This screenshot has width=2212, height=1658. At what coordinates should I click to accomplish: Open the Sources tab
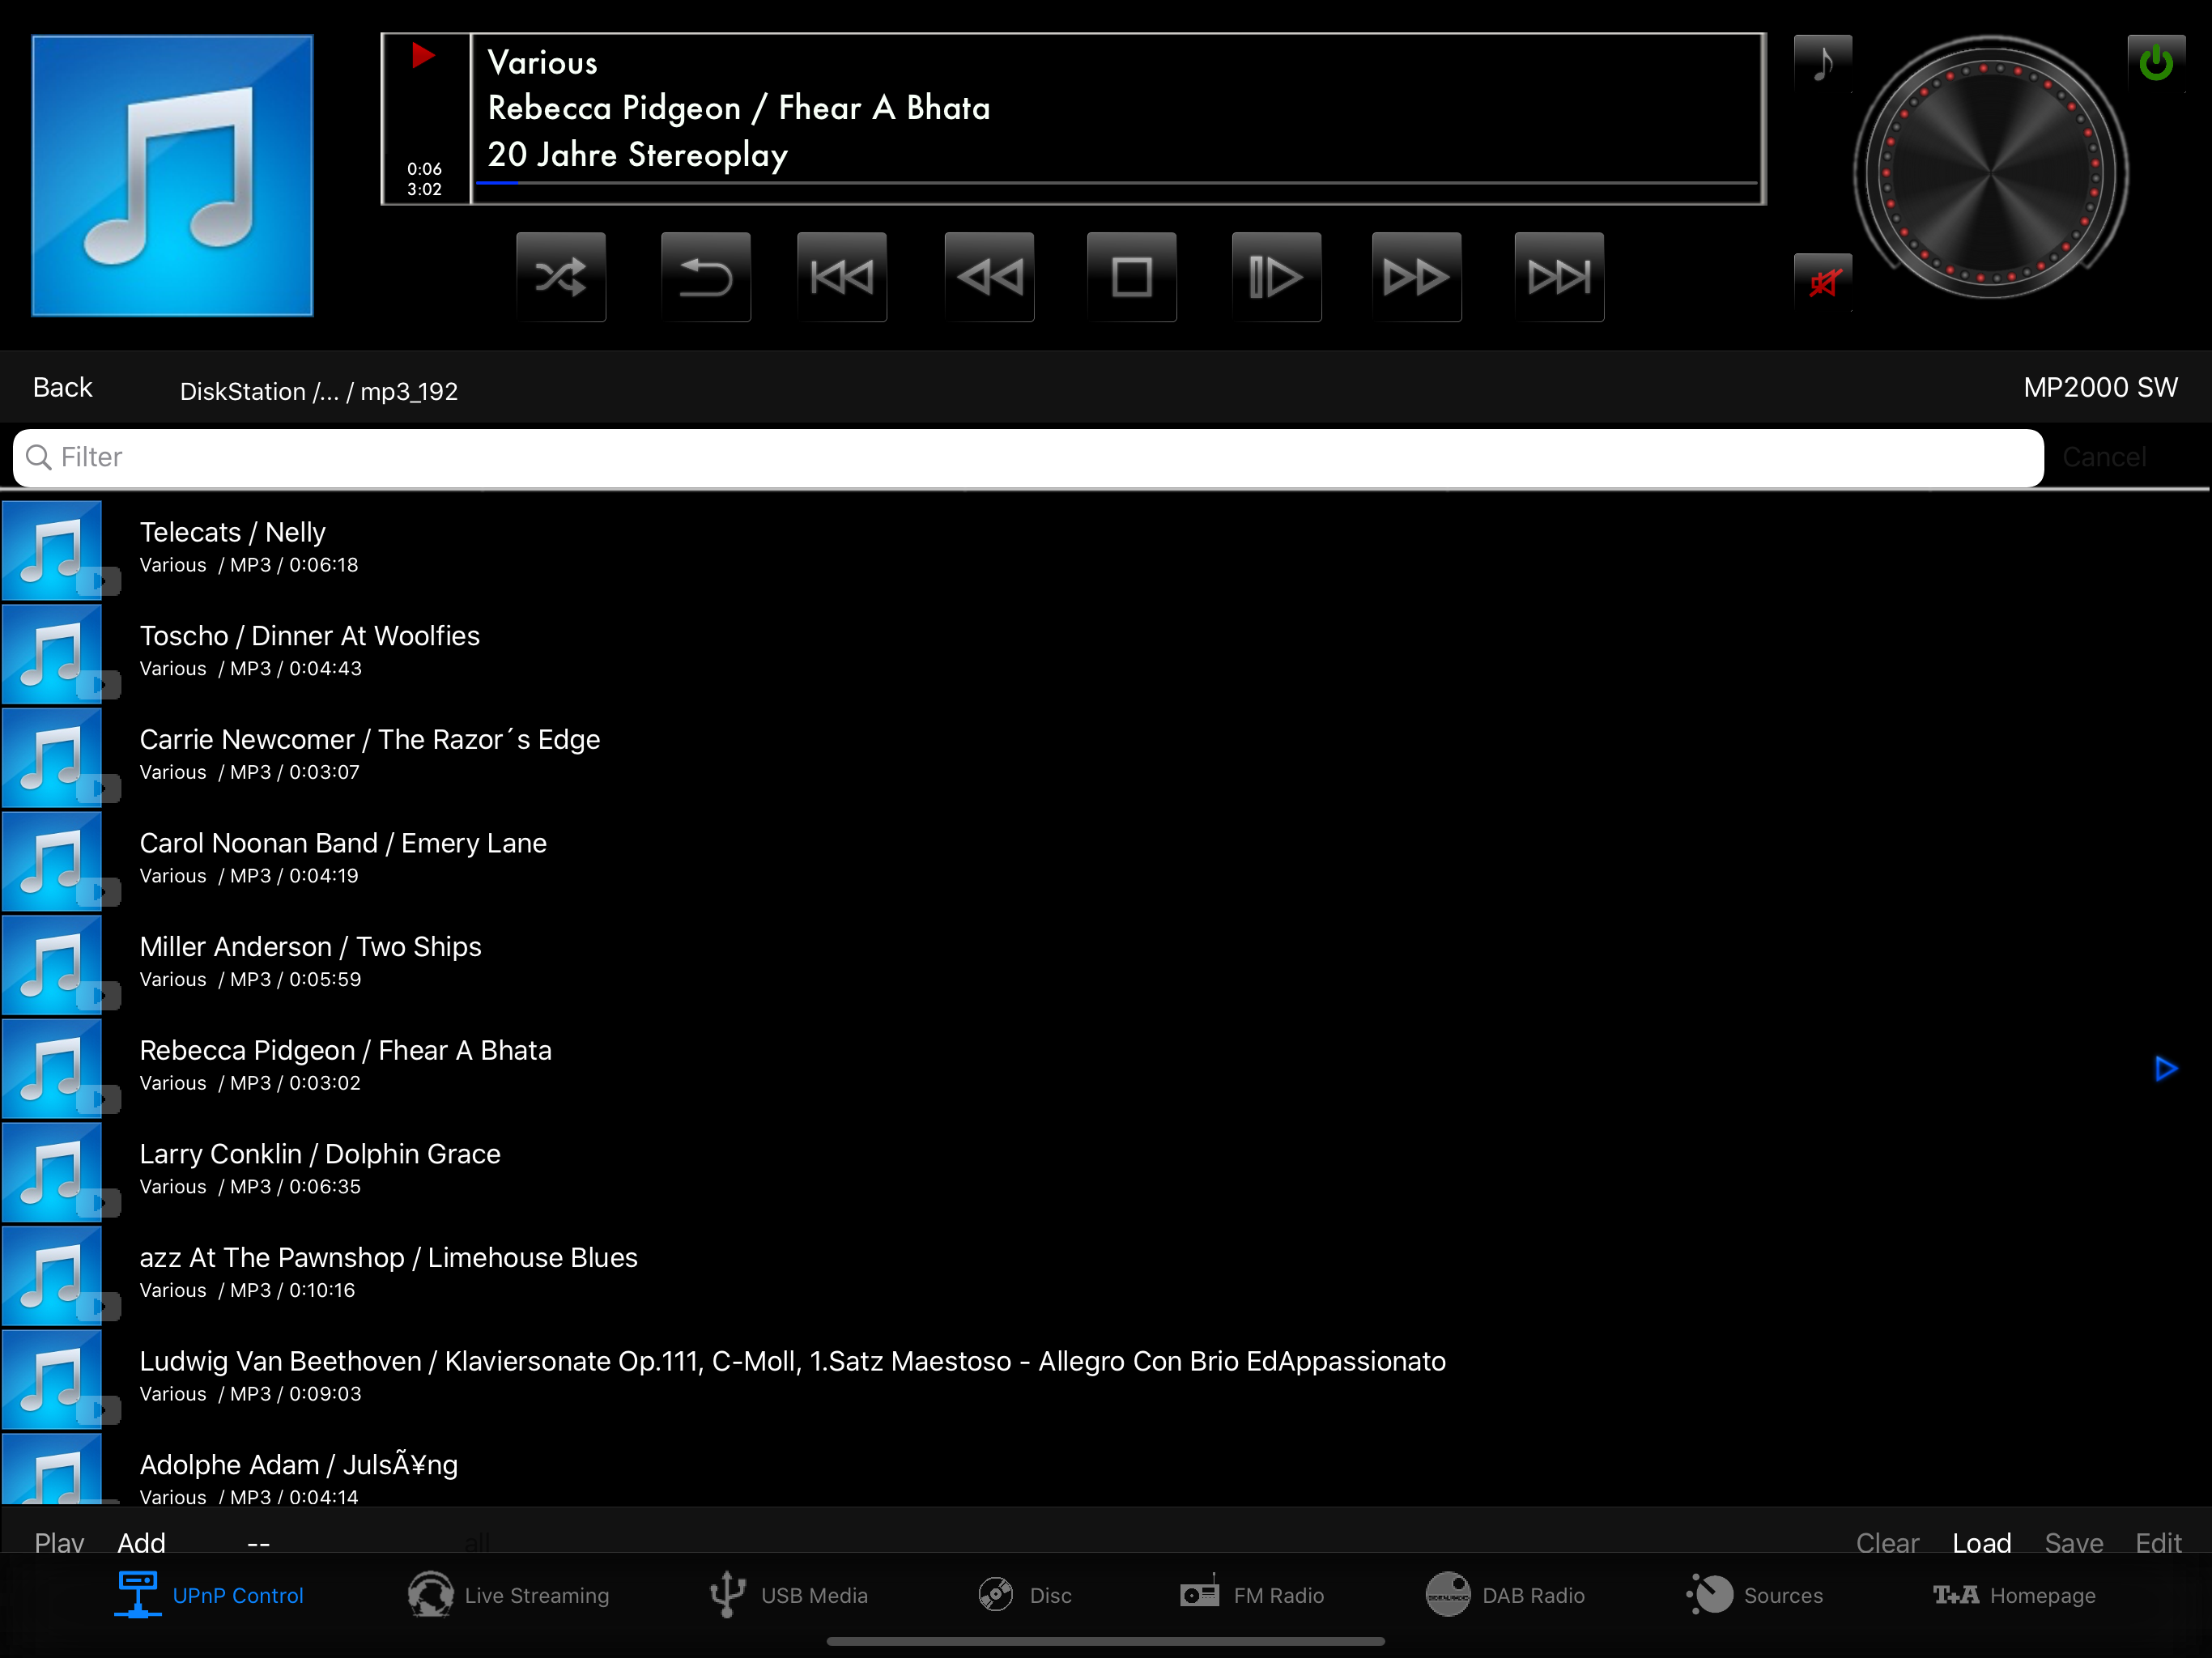tap(1755, 1595)
